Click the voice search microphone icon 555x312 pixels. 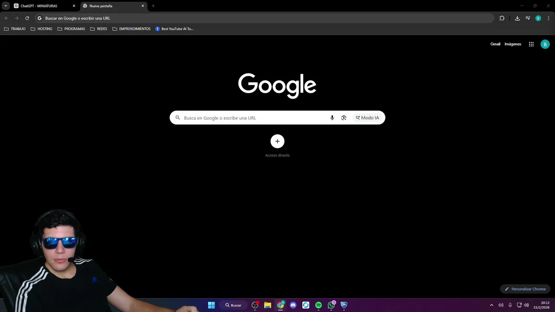(332, 118)
